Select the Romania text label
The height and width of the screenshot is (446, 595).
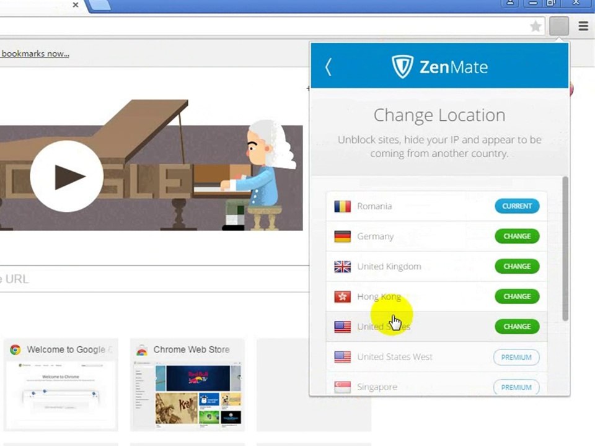tap(374, 206)
